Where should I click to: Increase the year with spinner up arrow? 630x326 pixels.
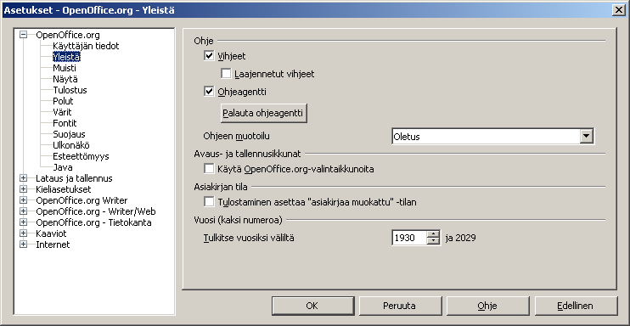tap(433, 234)
